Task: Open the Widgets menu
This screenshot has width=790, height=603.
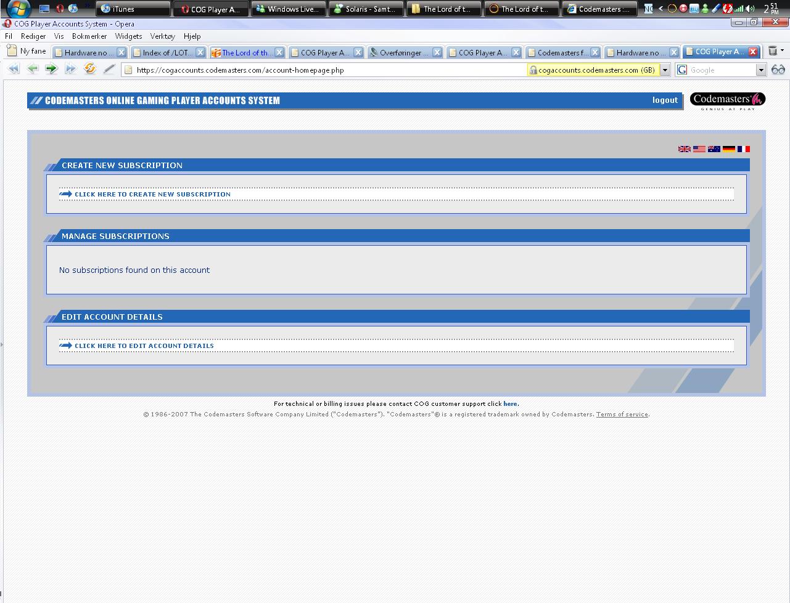Action: click(x=128, y=36)
